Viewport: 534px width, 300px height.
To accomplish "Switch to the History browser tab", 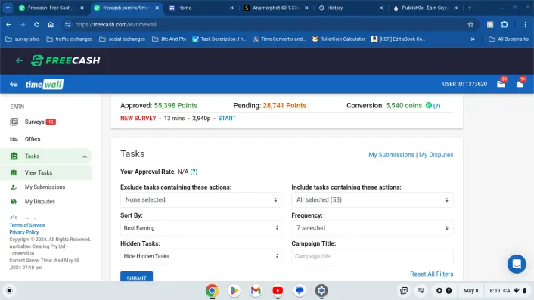I will tap(350, 8).
